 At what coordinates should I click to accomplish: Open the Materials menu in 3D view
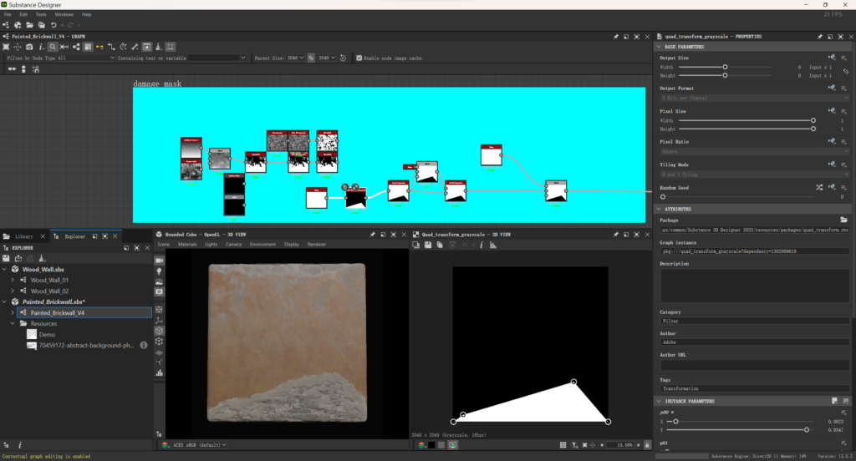[187, 245]
